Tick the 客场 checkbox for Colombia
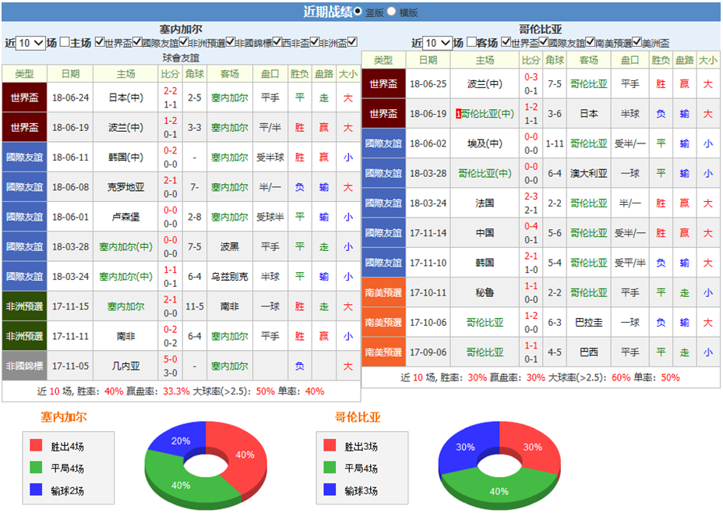The width and height of the screenshot is (723, 513). coord(471,42)
